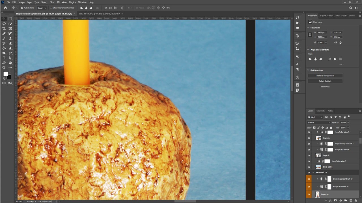Collapse the Align and Distribute section
362x203 pixels.
308,50
